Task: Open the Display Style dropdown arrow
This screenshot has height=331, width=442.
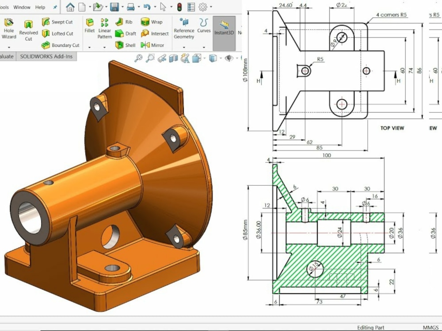Action: pyautogui.click(x=220, y=58)
